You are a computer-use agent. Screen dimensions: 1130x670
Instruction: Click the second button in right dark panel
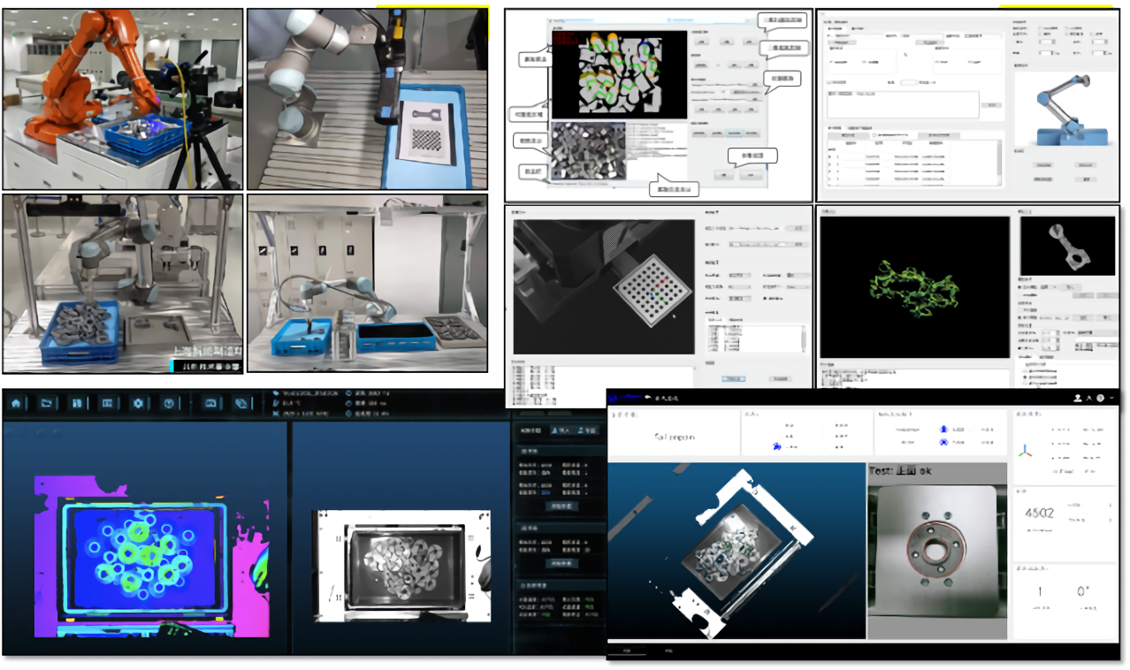pos(559,563)
